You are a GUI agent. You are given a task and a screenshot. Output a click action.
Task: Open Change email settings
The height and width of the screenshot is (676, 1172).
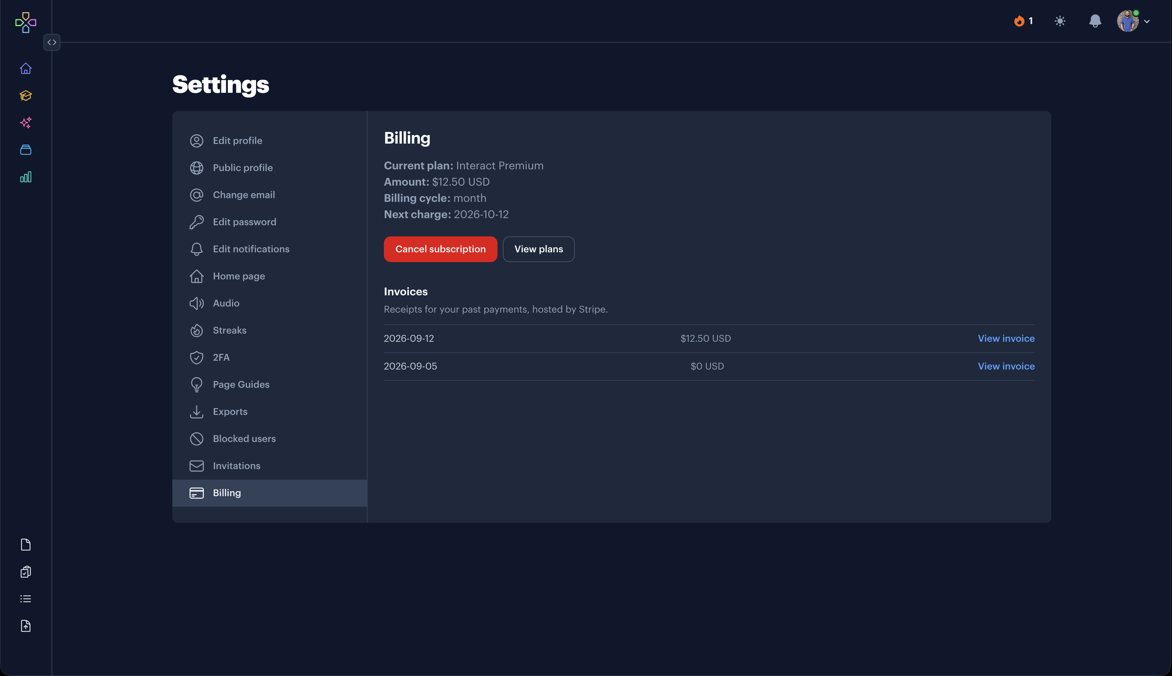coord(270,195)
